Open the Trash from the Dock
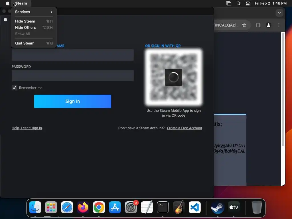The width and height of the screenshot is (292, 219). (x=257, y=207)
